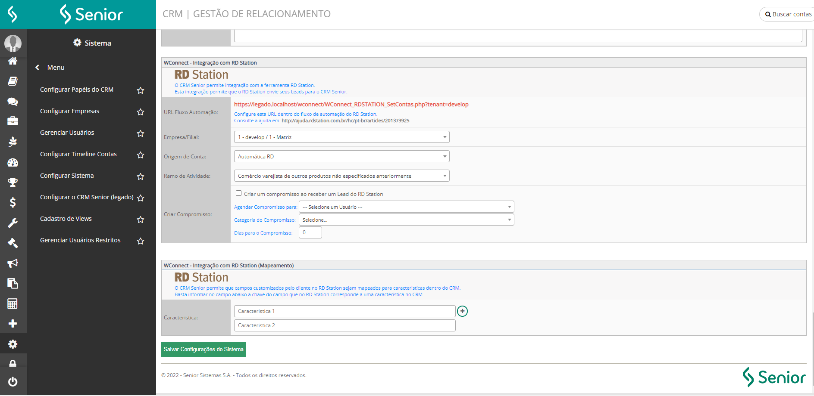Open the Agendar Compromisso user dropdown
The width and height of the screenshot is (814, 396).
[406, 207]
